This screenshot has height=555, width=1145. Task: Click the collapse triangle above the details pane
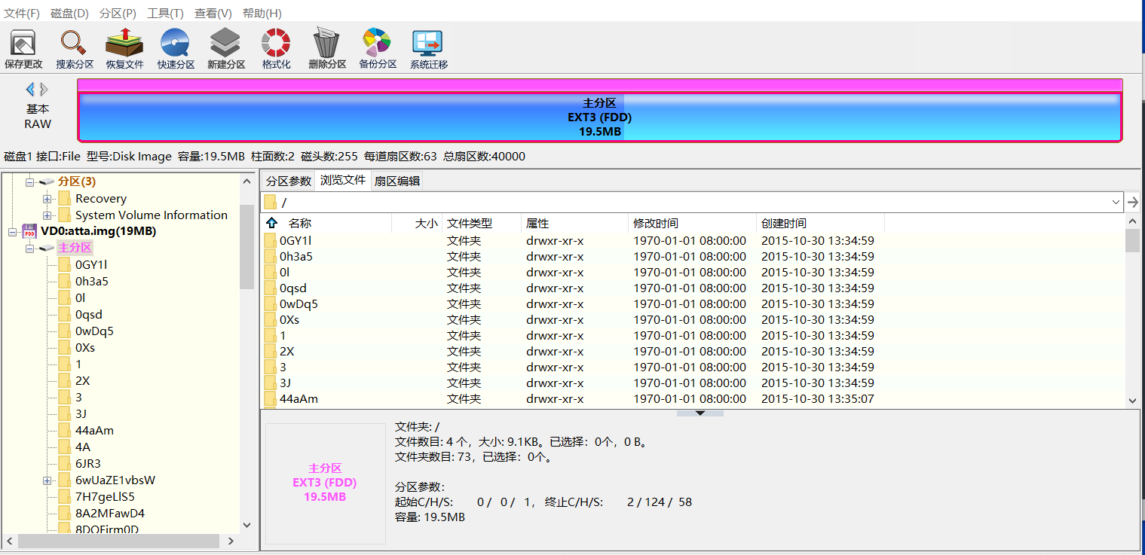[x=700, y=413]
